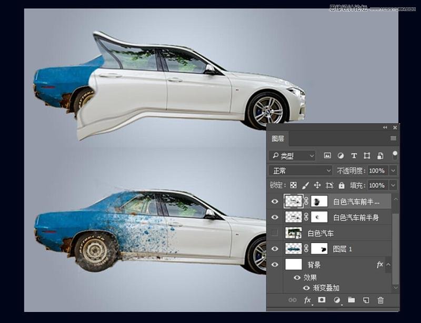
Task: Add a layer mask from panel bottom
Action: [x=322, y=300]
